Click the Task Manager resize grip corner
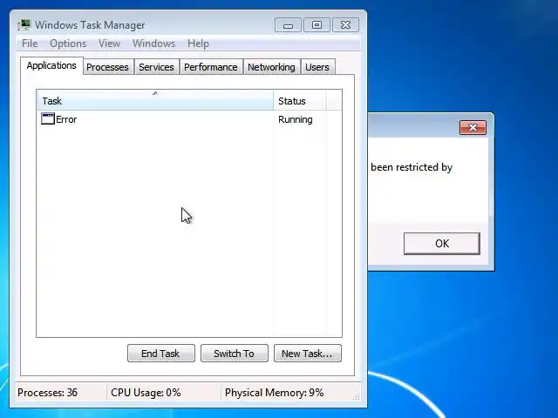 coord(357,397)
